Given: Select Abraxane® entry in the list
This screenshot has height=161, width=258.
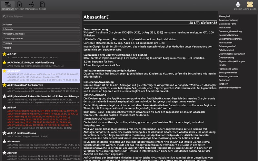Looking at the screenshot, I should coord(41,144).
